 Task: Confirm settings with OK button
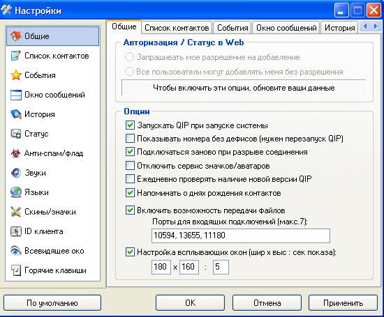[190, 303]
